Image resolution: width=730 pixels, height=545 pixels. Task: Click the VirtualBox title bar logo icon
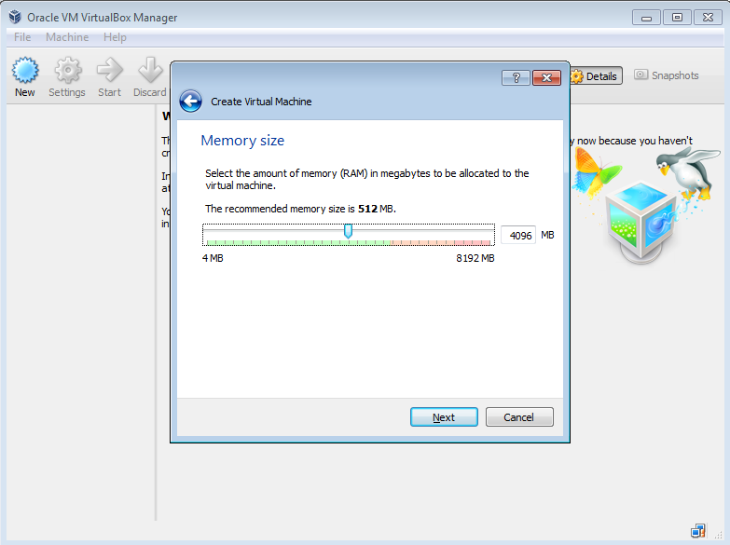coord(15,17)
